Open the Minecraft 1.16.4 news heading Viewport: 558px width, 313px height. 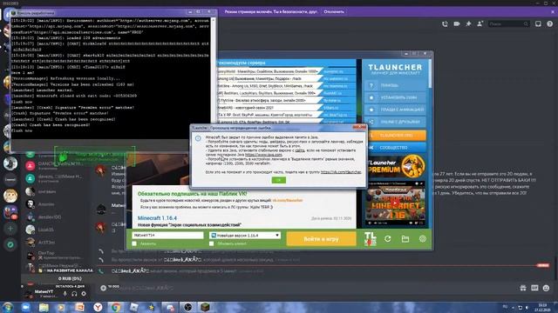(x=157, y=218)
